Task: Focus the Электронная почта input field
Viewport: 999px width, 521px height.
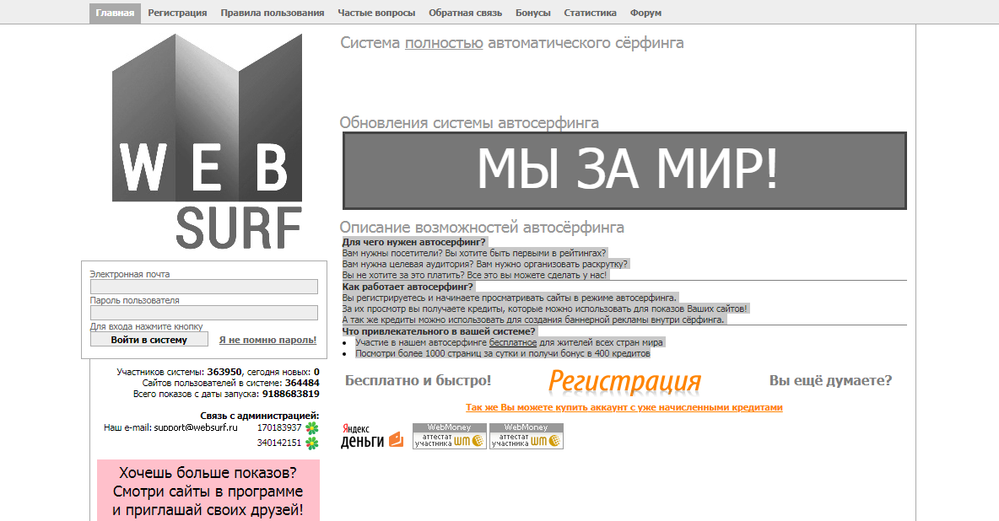Action: (x=203, y=287)
